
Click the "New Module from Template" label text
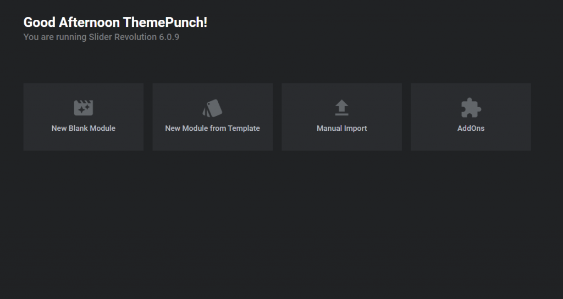213,128
